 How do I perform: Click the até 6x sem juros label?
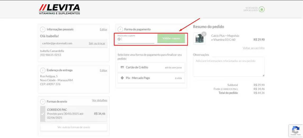click(x=173, y=67)
